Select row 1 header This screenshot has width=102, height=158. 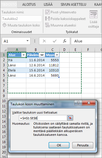4,55
